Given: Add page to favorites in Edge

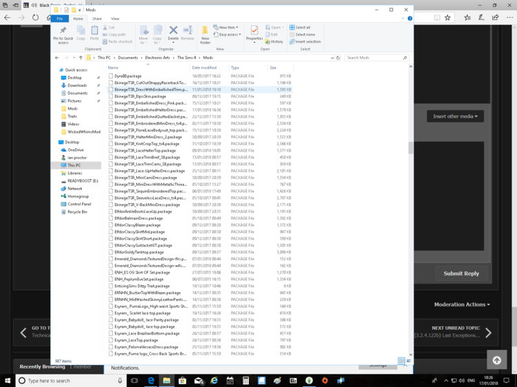Looking at the screenshot, I should pos(447,18).
